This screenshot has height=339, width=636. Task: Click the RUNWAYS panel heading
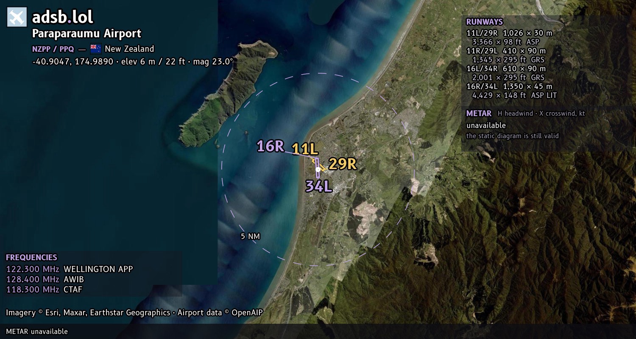pyautogui.click(x=484, y=22)
